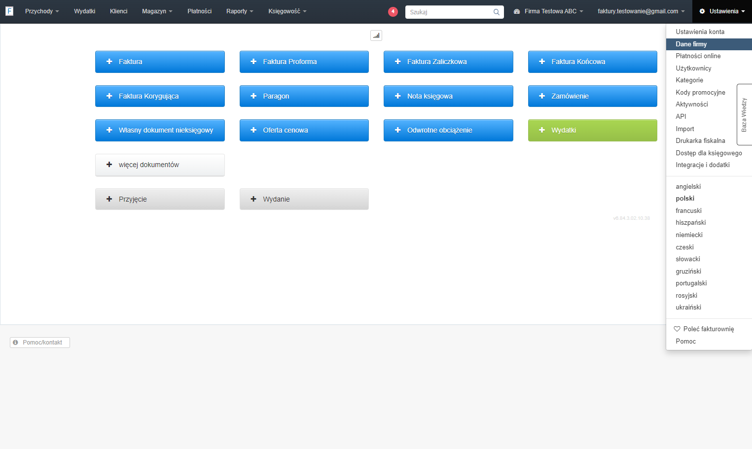This screenshot has width=752, height=449.
Task: Open Płatności in the top navigation
Action: pyautogui.click(x=199, y=11)
